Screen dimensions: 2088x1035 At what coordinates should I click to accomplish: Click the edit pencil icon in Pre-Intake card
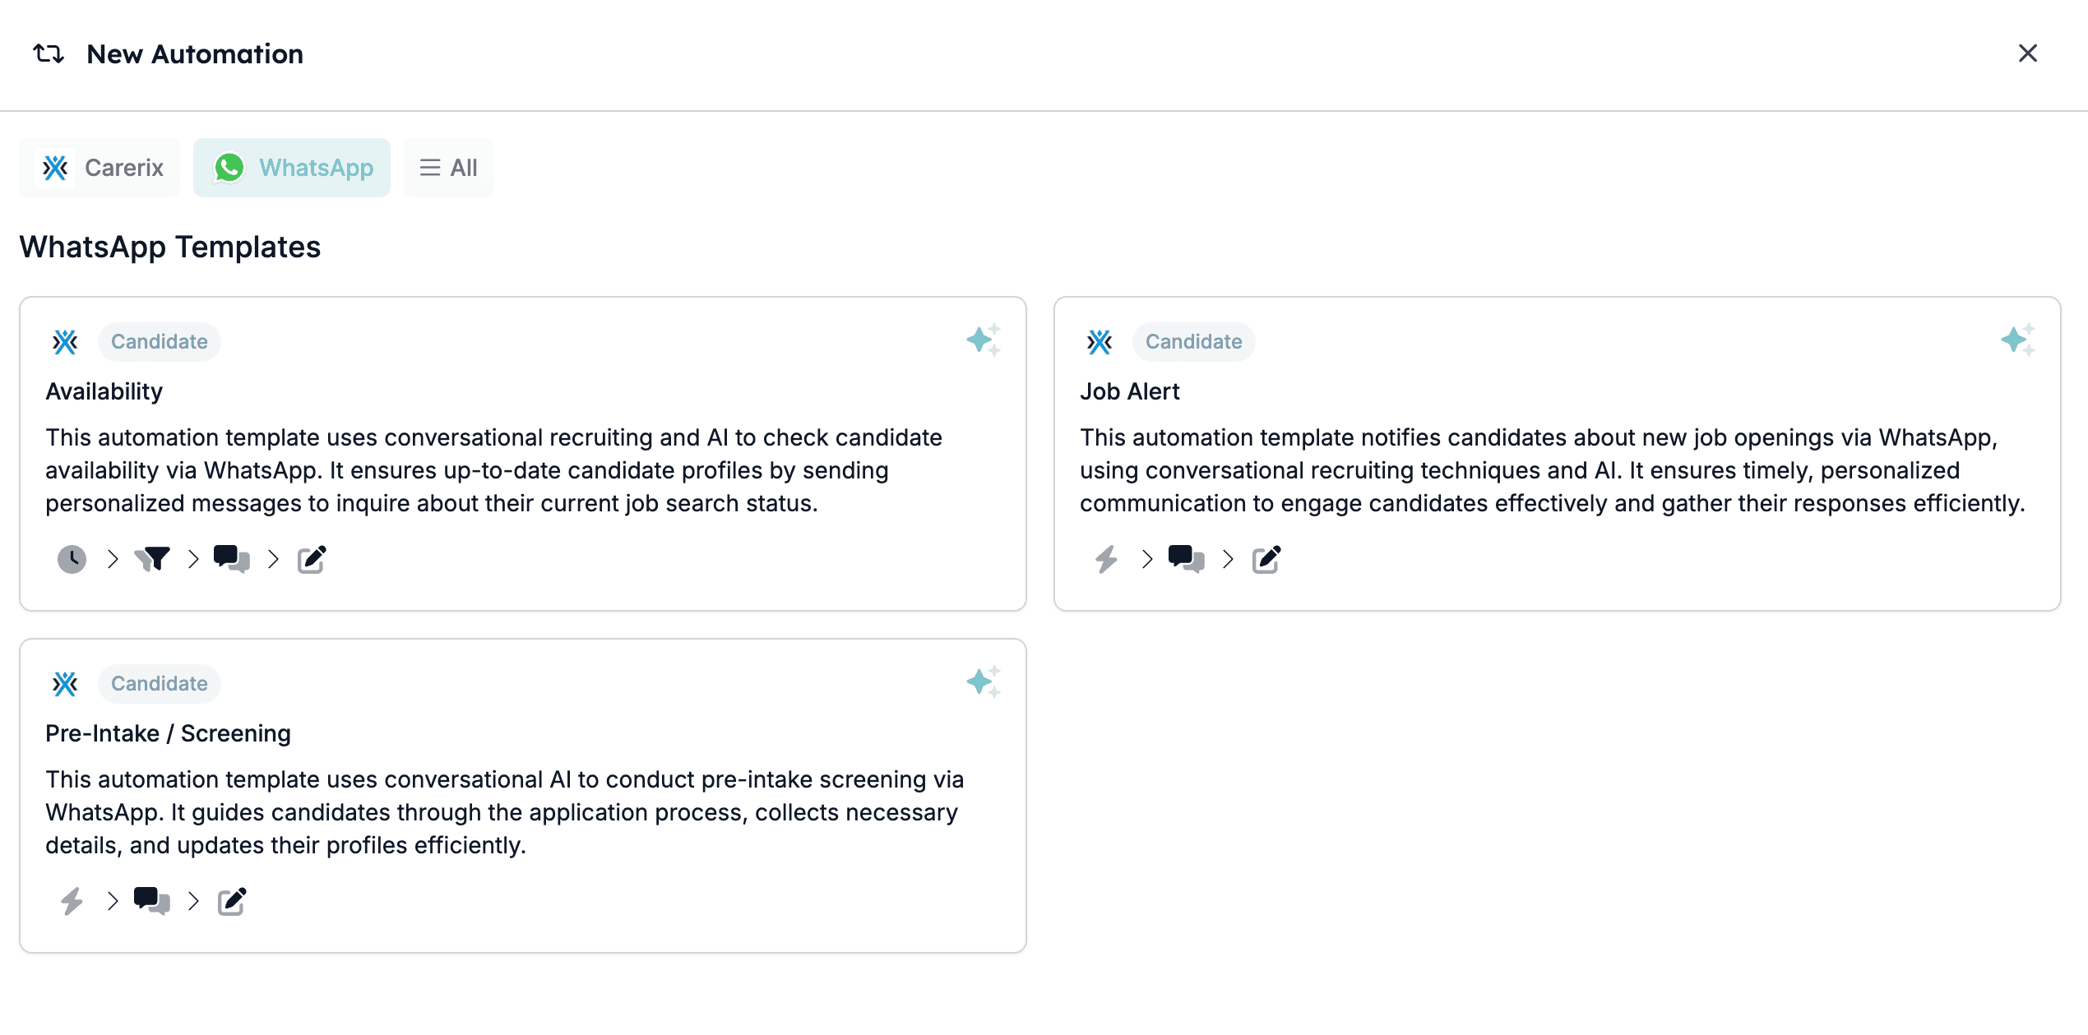[x=232, y=901]
